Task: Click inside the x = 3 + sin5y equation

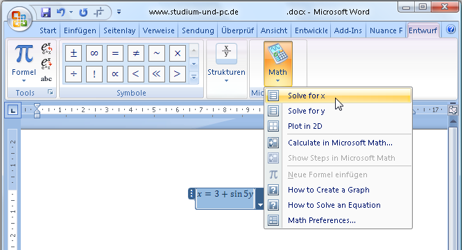Action: tap(225, 194)
